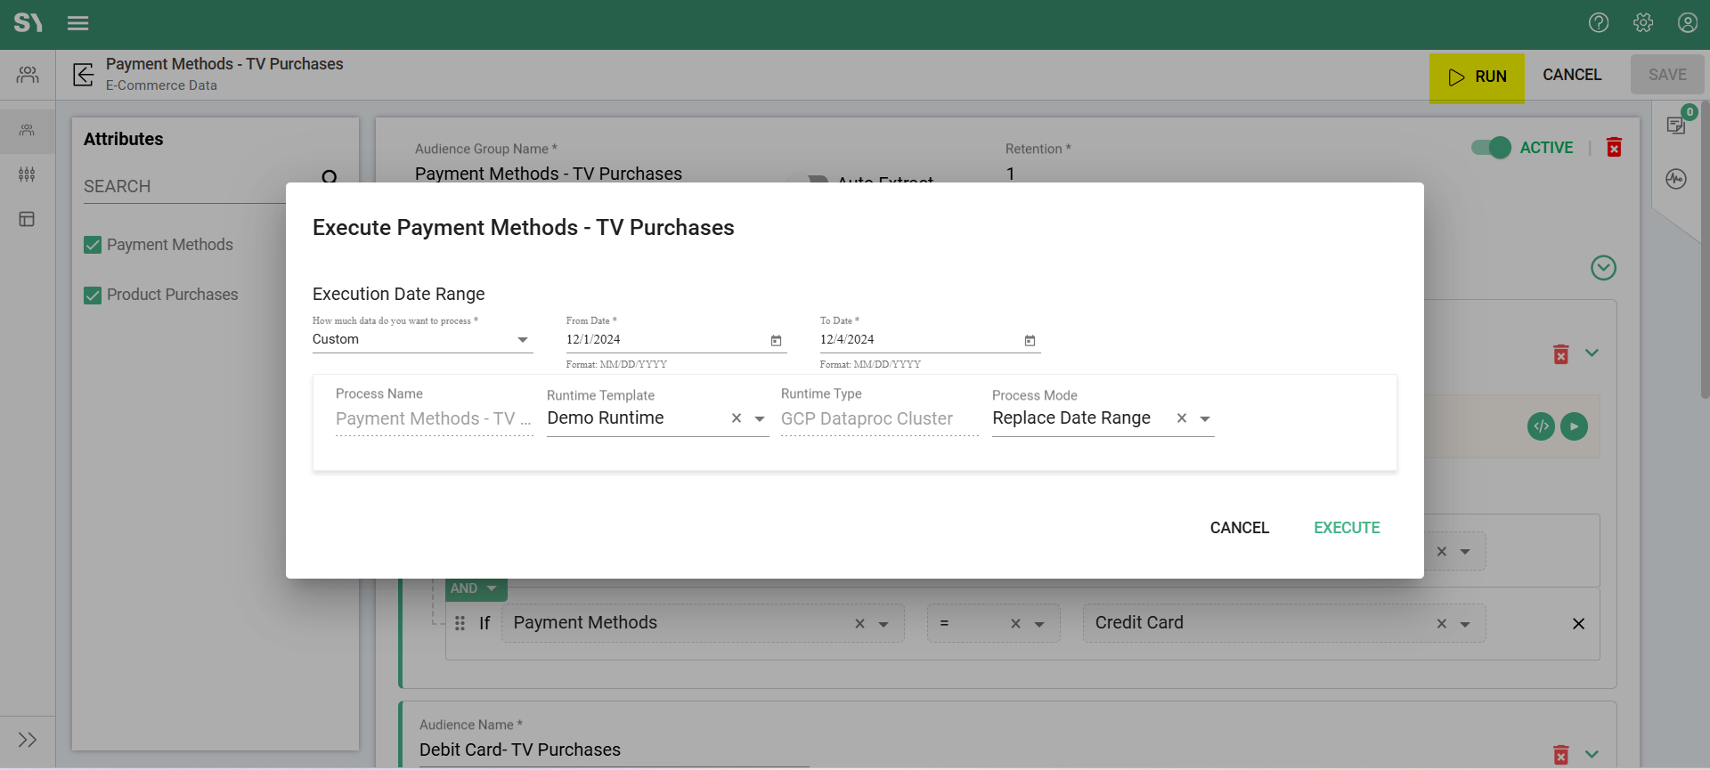
Task: Expand the left sidebar with double chevron
Action: tap(28, 740)
